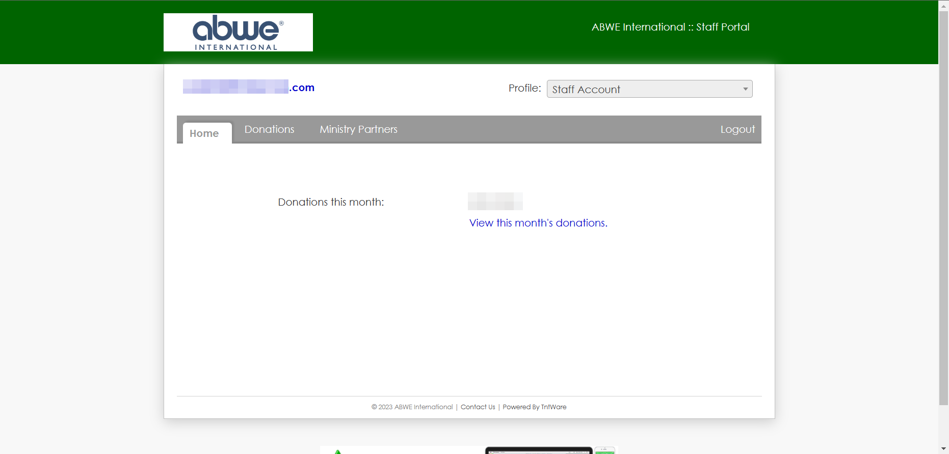The image size is (949, 454).
Task: Log out using the Logout link
Action: point(737,129)
